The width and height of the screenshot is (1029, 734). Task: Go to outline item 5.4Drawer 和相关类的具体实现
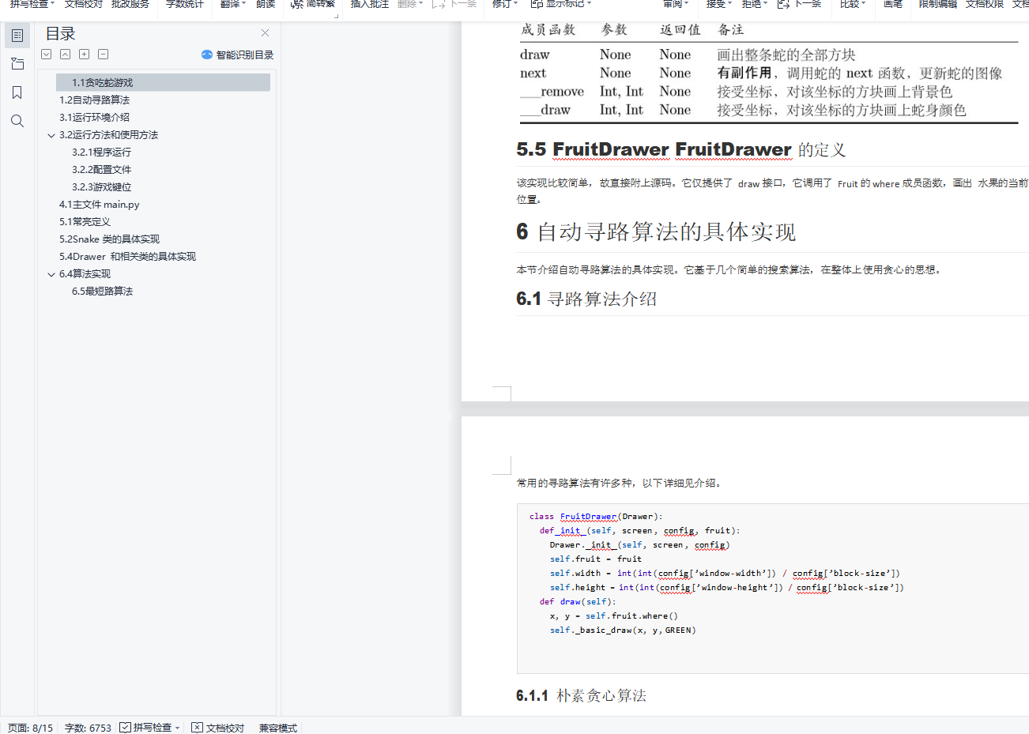tap(127, 256)
